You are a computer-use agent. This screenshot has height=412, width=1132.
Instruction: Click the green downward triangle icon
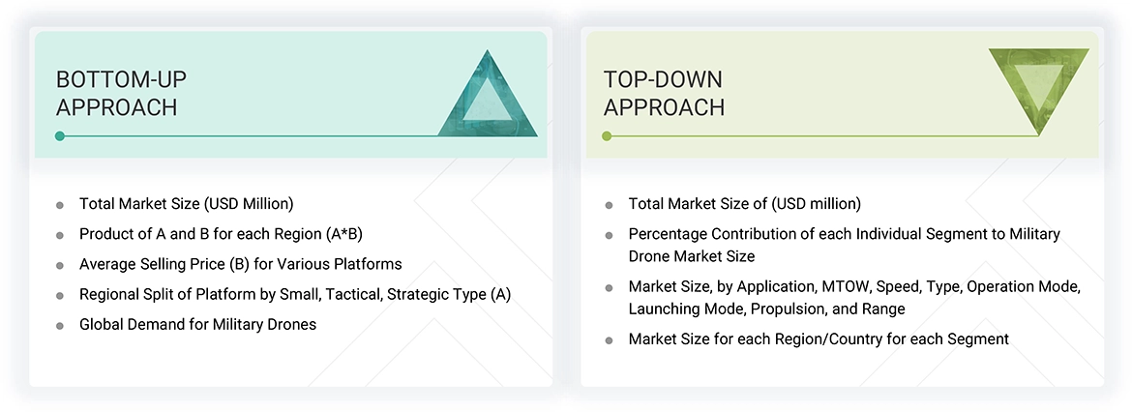(x=1038, y=89)
